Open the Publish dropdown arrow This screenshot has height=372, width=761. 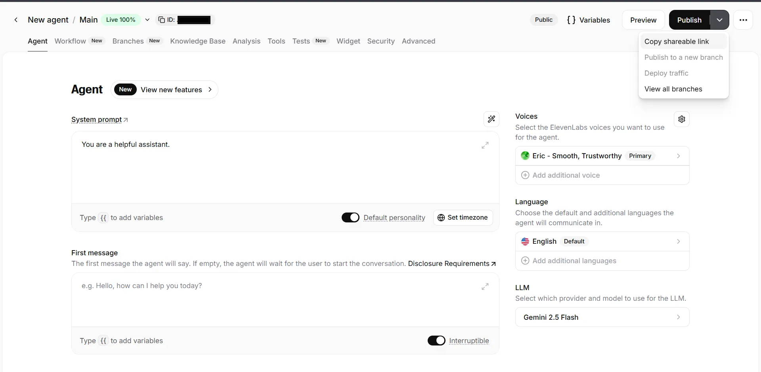coord(719,20)
